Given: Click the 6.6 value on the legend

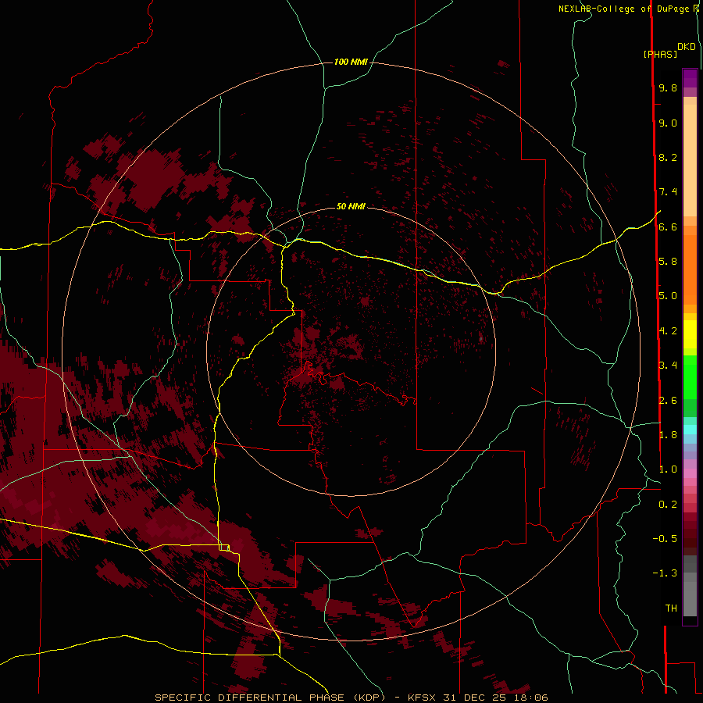Looking at the screenshot, I should pos(668,227).
